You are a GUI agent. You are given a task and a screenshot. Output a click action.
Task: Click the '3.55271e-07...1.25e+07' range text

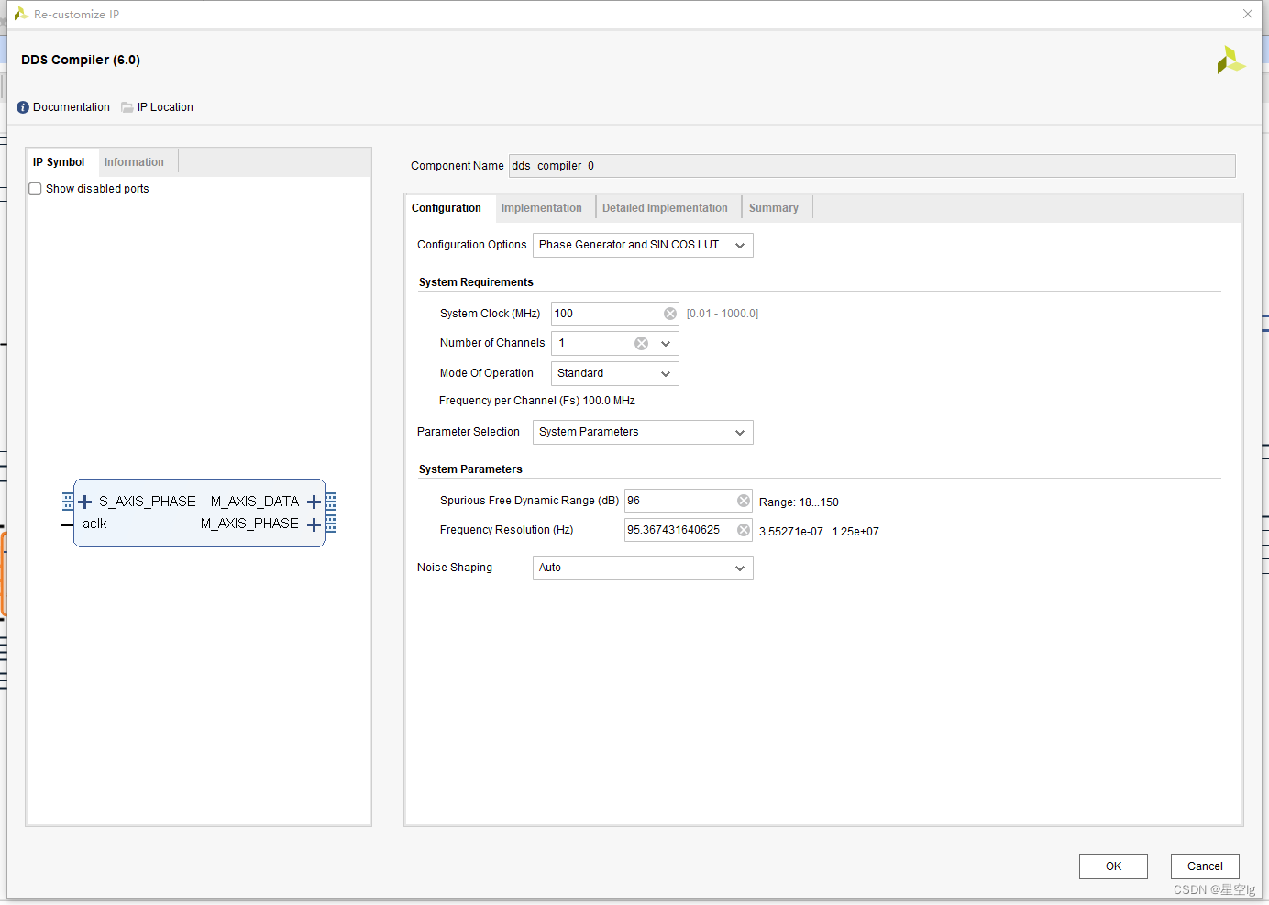[x=819, y=532]
